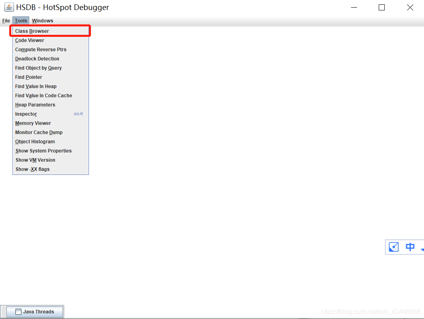Run Deadlock Detection
Image resolution: width=424 pixels, height=319 pixels.
pos(50,58)
